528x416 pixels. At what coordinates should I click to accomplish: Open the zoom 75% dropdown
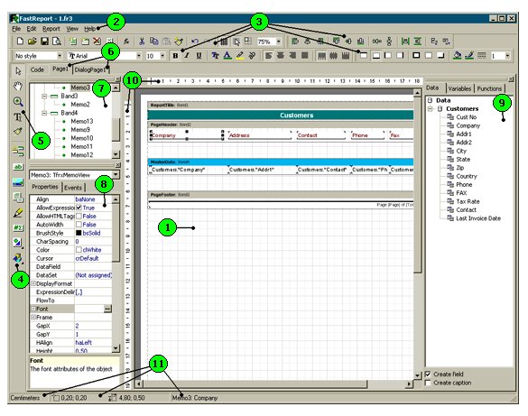279,42
